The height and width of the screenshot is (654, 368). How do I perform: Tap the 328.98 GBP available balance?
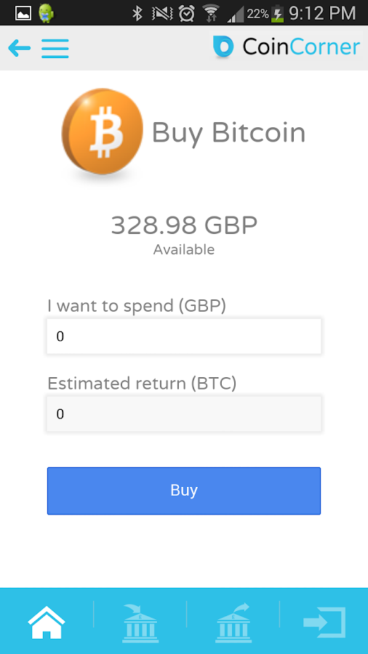(184, 225)
